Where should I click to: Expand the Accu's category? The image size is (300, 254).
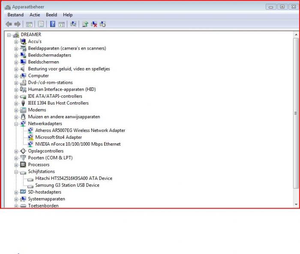(x=16, y=42)
